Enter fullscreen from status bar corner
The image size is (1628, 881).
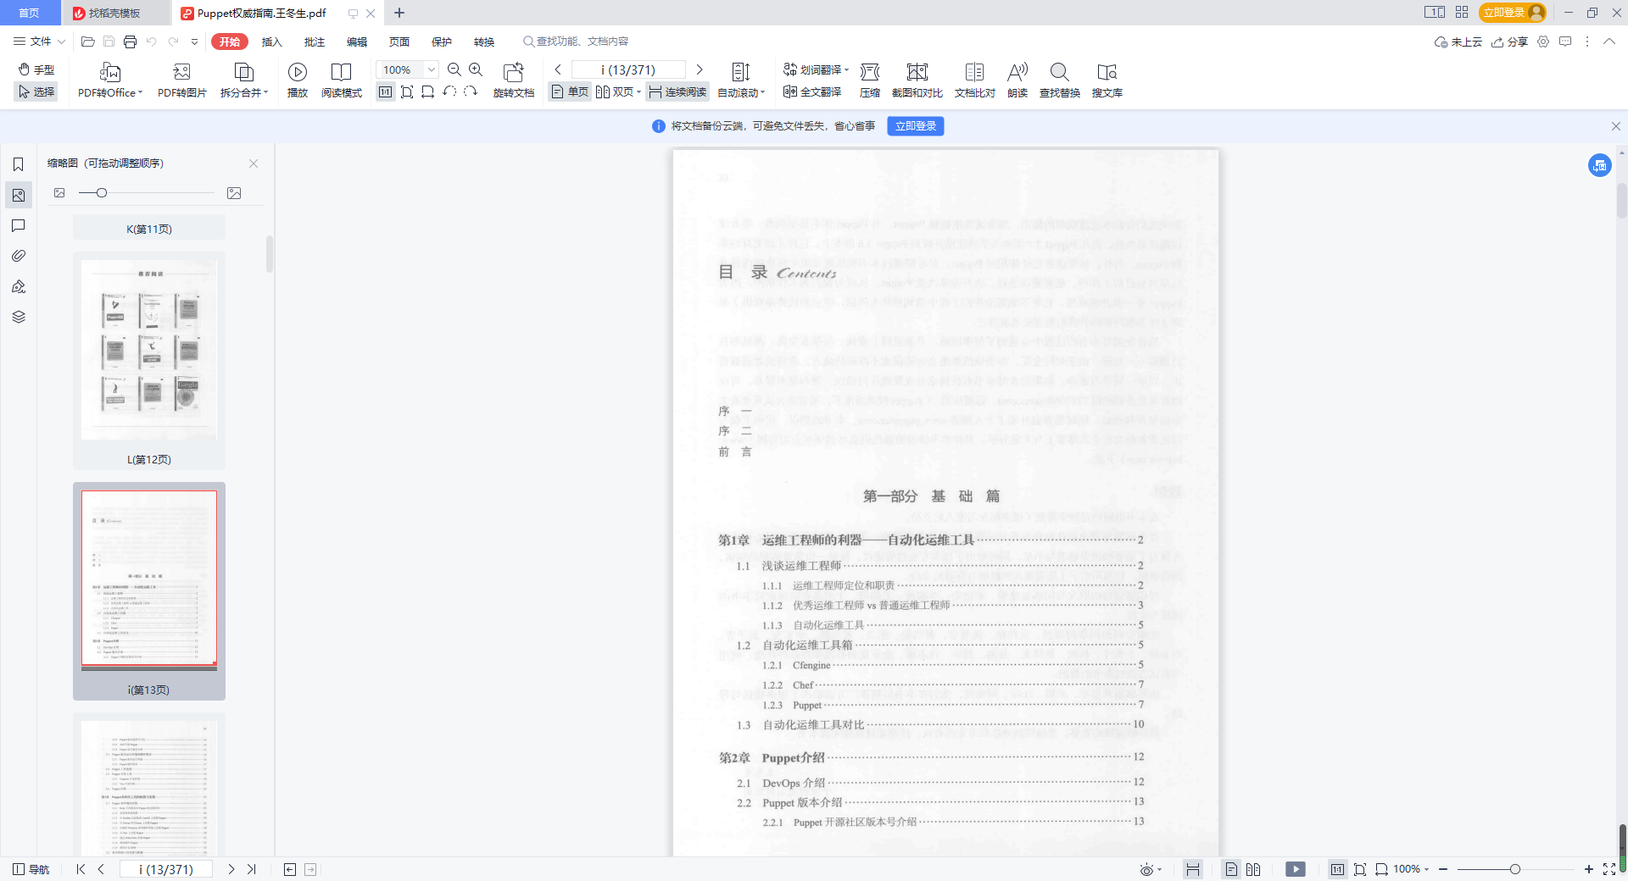pos(1609,869)
